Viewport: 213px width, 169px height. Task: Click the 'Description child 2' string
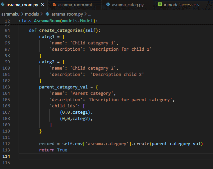coord(117,75)
